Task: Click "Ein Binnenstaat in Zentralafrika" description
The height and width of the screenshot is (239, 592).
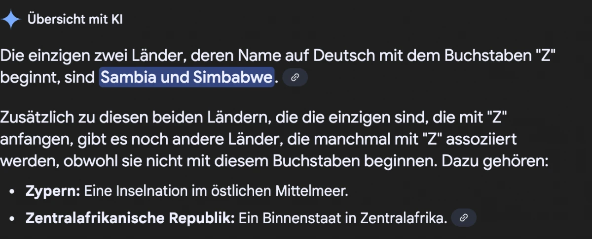Action: [342, 218]
